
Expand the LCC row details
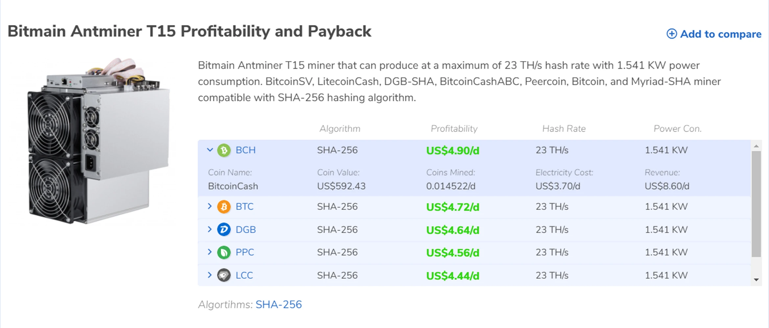(210, 275)
